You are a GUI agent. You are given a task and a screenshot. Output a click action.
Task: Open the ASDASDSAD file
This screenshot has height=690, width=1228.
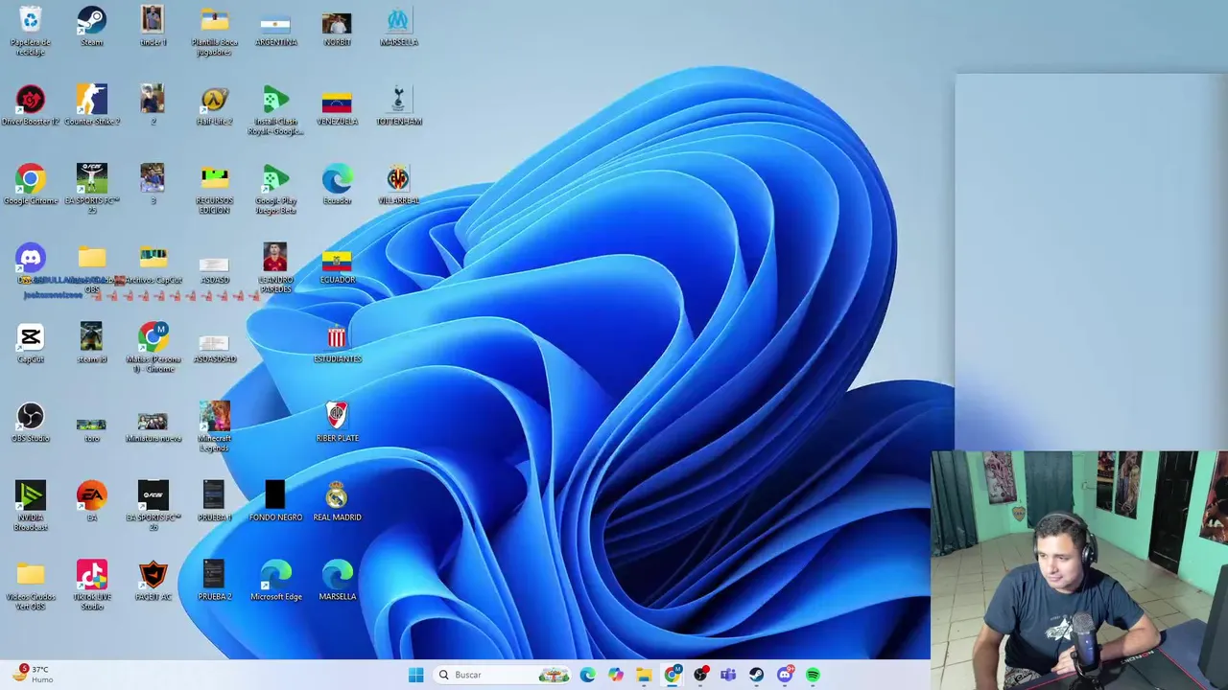[x=214, y=349]
